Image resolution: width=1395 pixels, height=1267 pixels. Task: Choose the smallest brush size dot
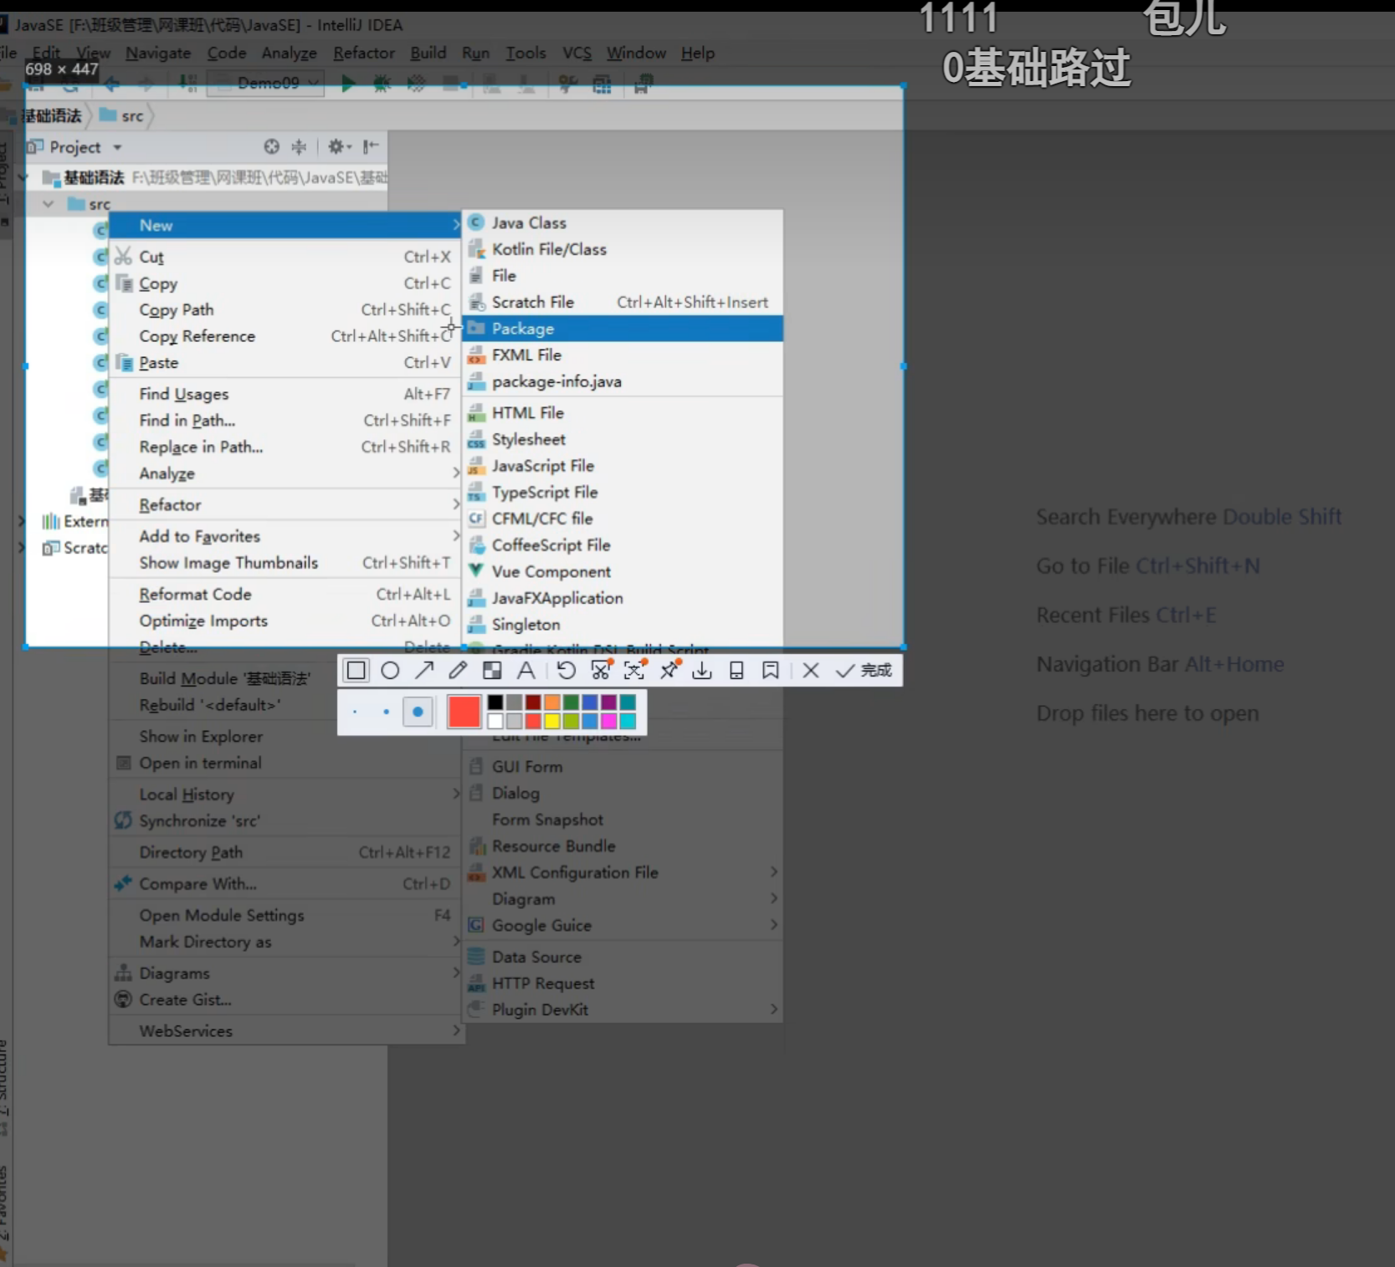point(355,712)
